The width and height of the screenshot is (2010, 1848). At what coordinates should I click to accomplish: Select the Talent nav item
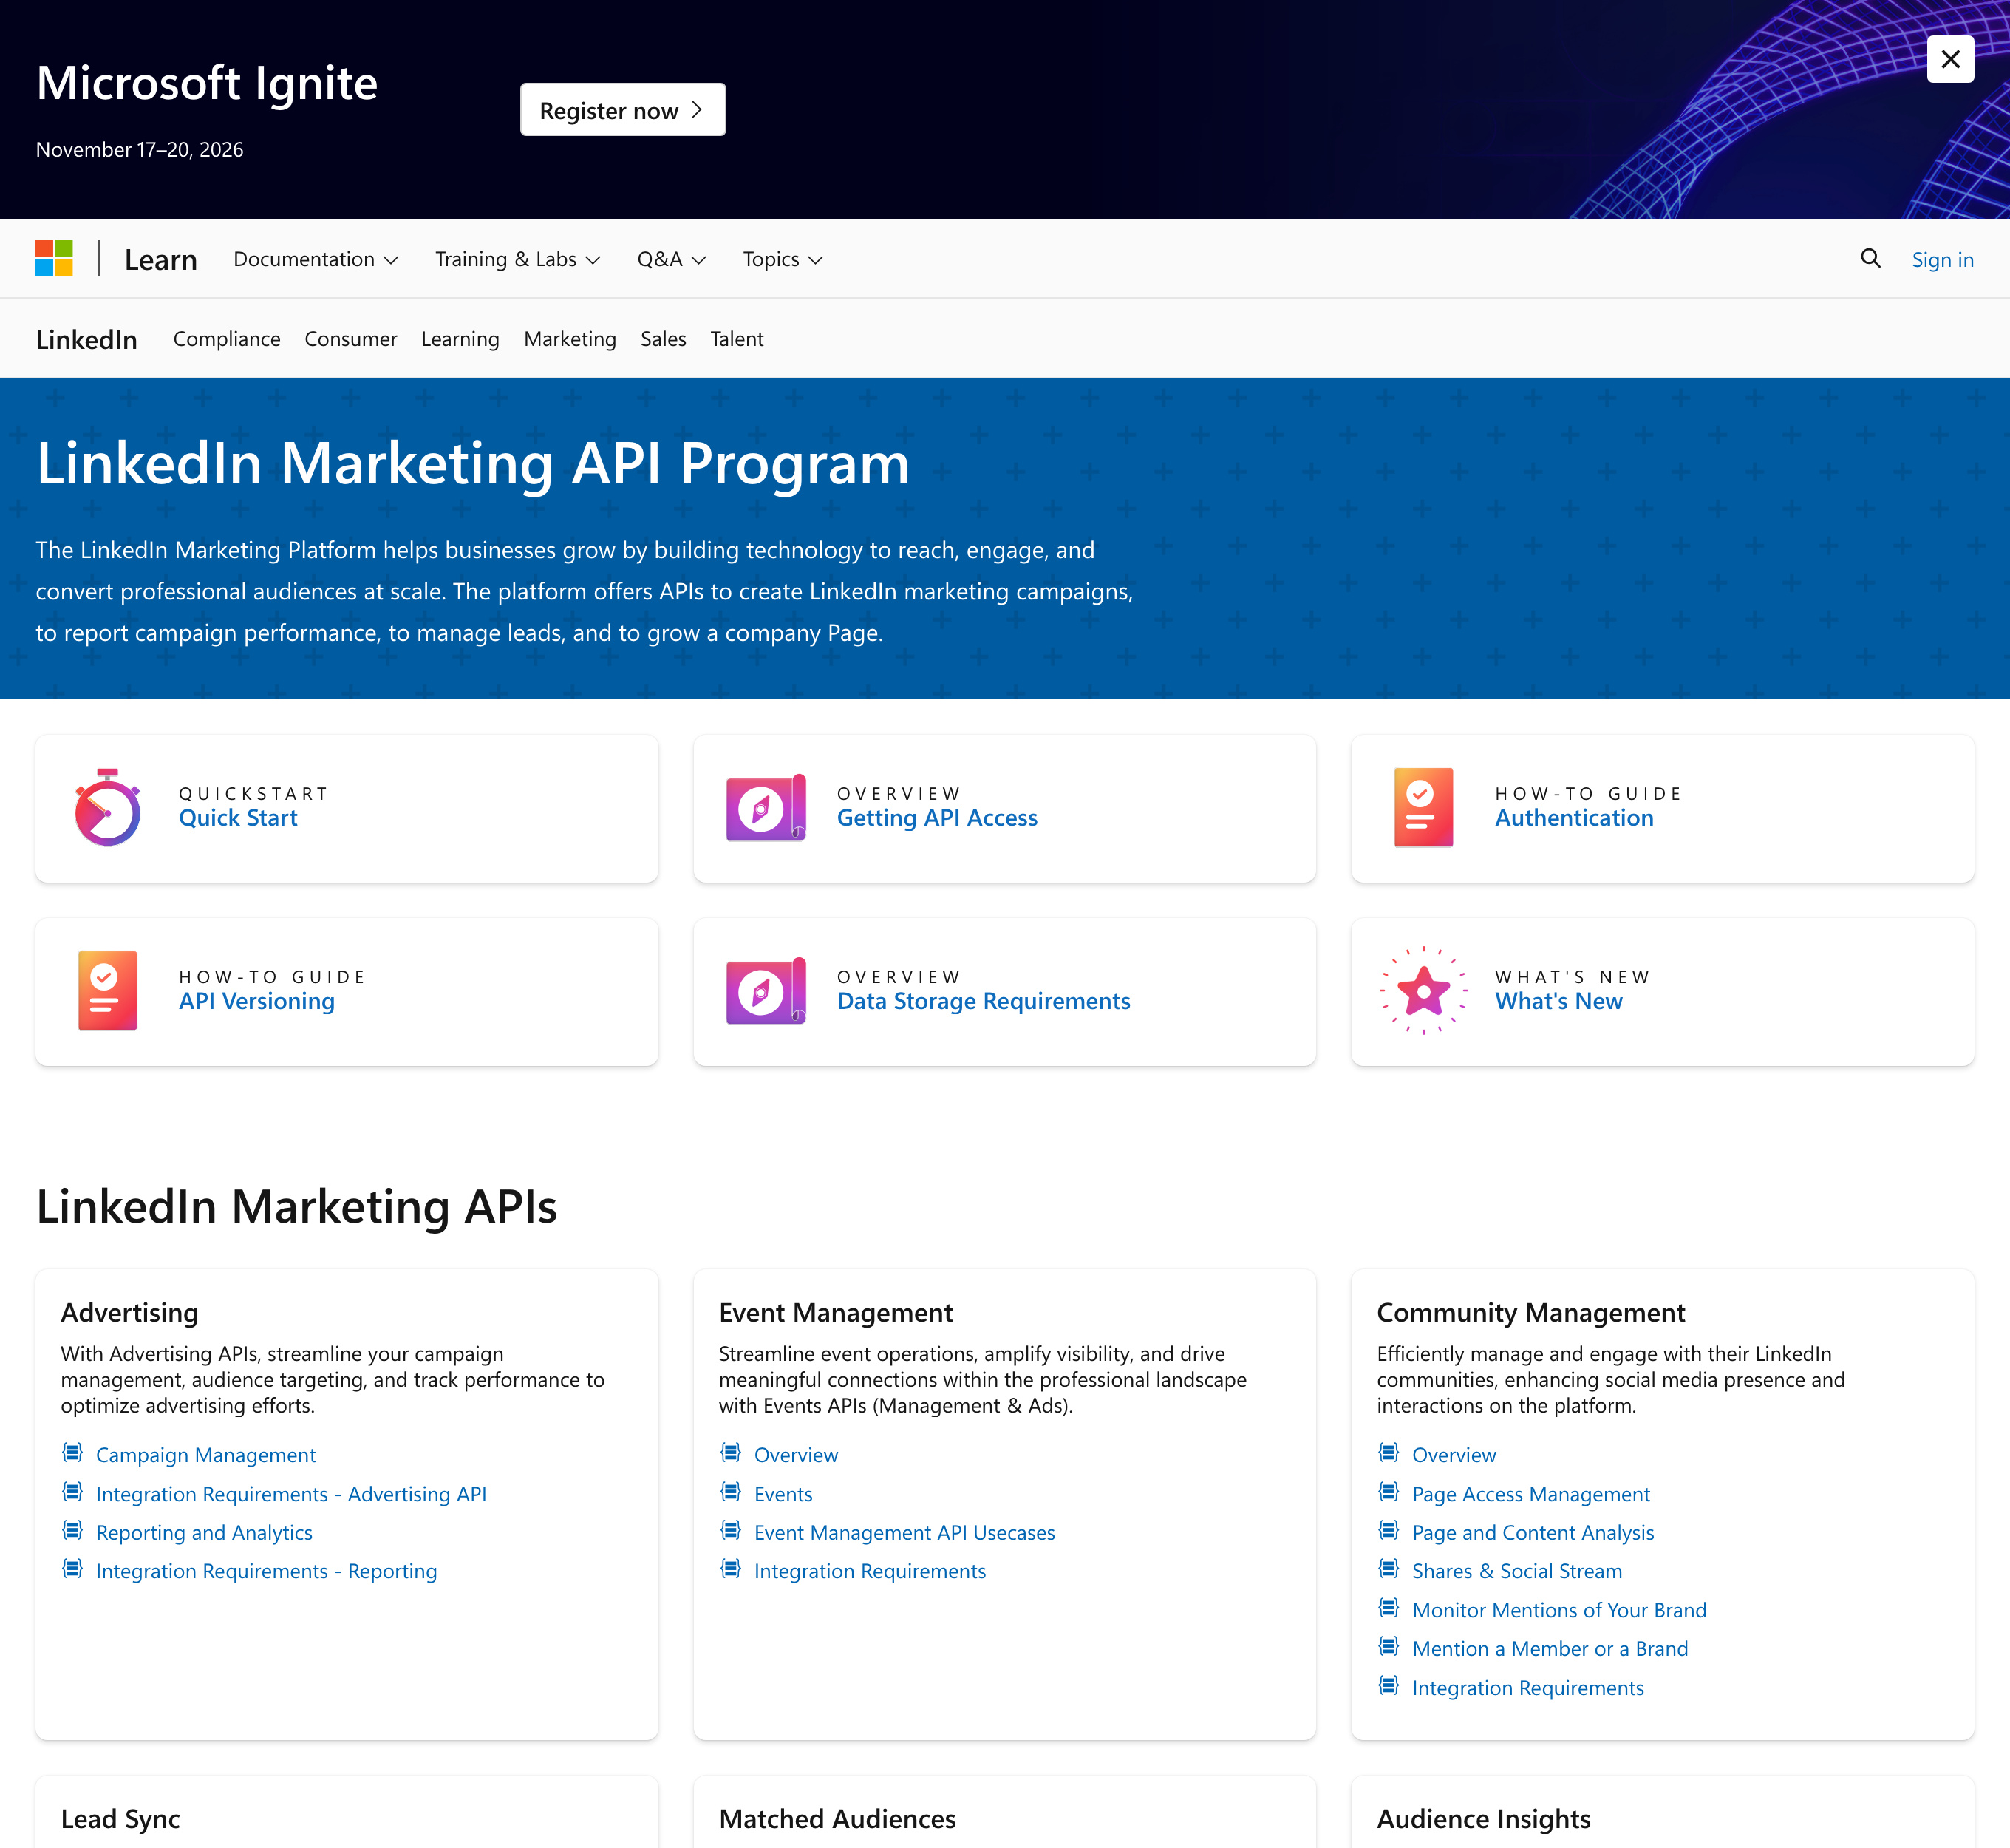[x=737, y=339]
